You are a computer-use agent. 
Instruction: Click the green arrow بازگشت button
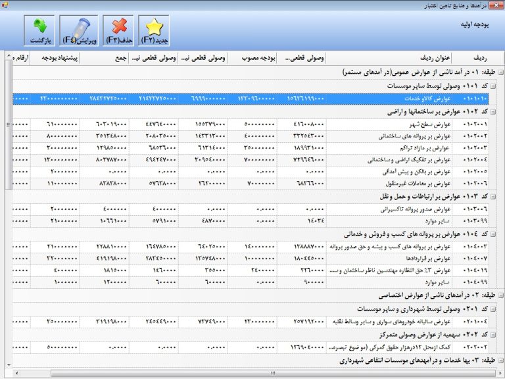tap(39, 31)
